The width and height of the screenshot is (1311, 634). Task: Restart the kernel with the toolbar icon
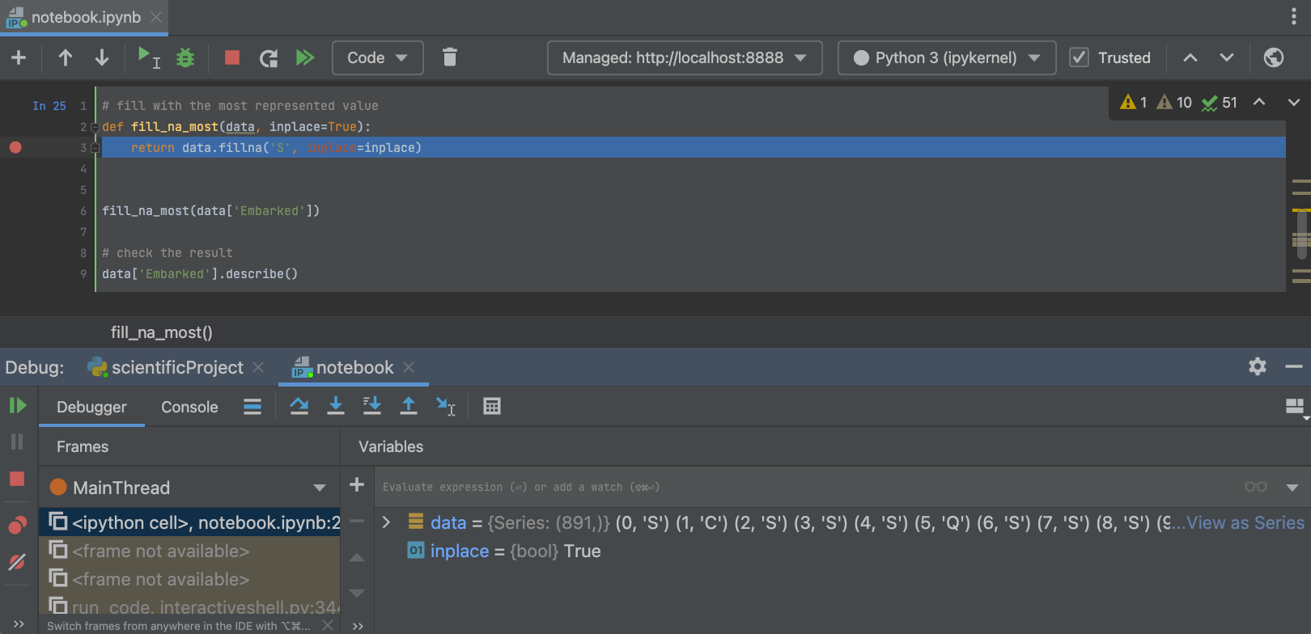point(268,57)
